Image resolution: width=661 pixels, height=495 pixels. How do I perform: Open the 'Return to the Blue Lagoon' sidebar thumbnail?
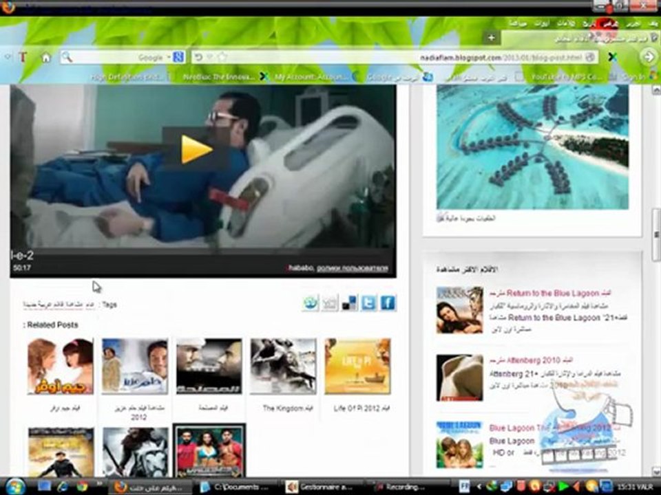[x=459, y=310]
